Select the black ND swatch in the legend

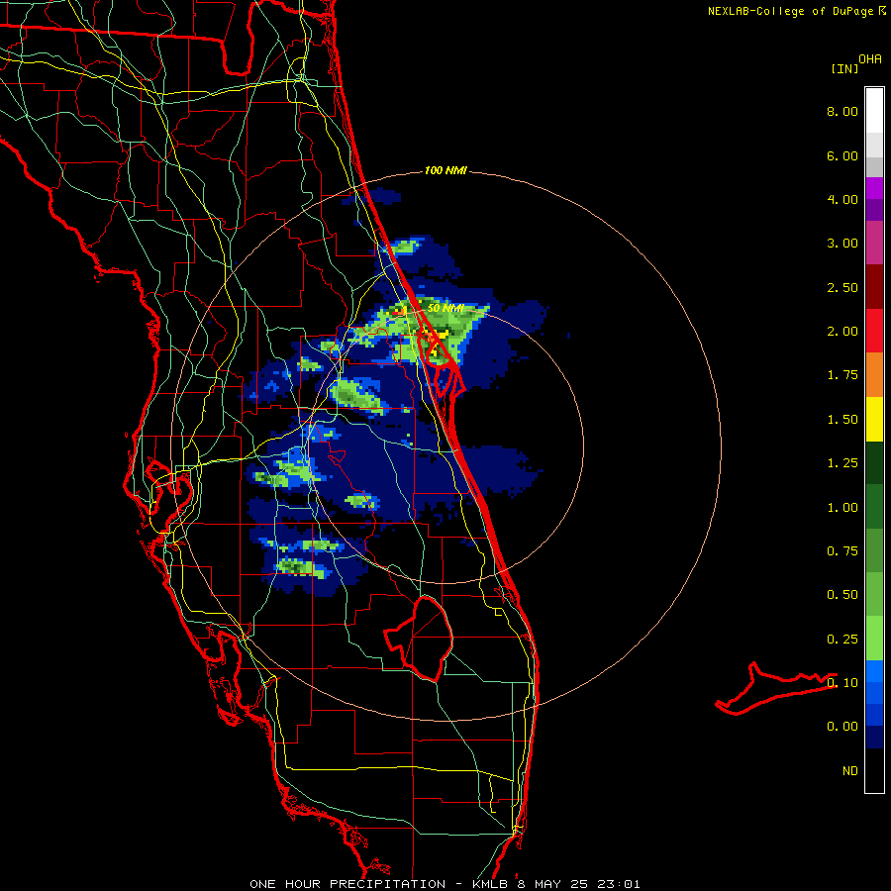click(874, 770)
